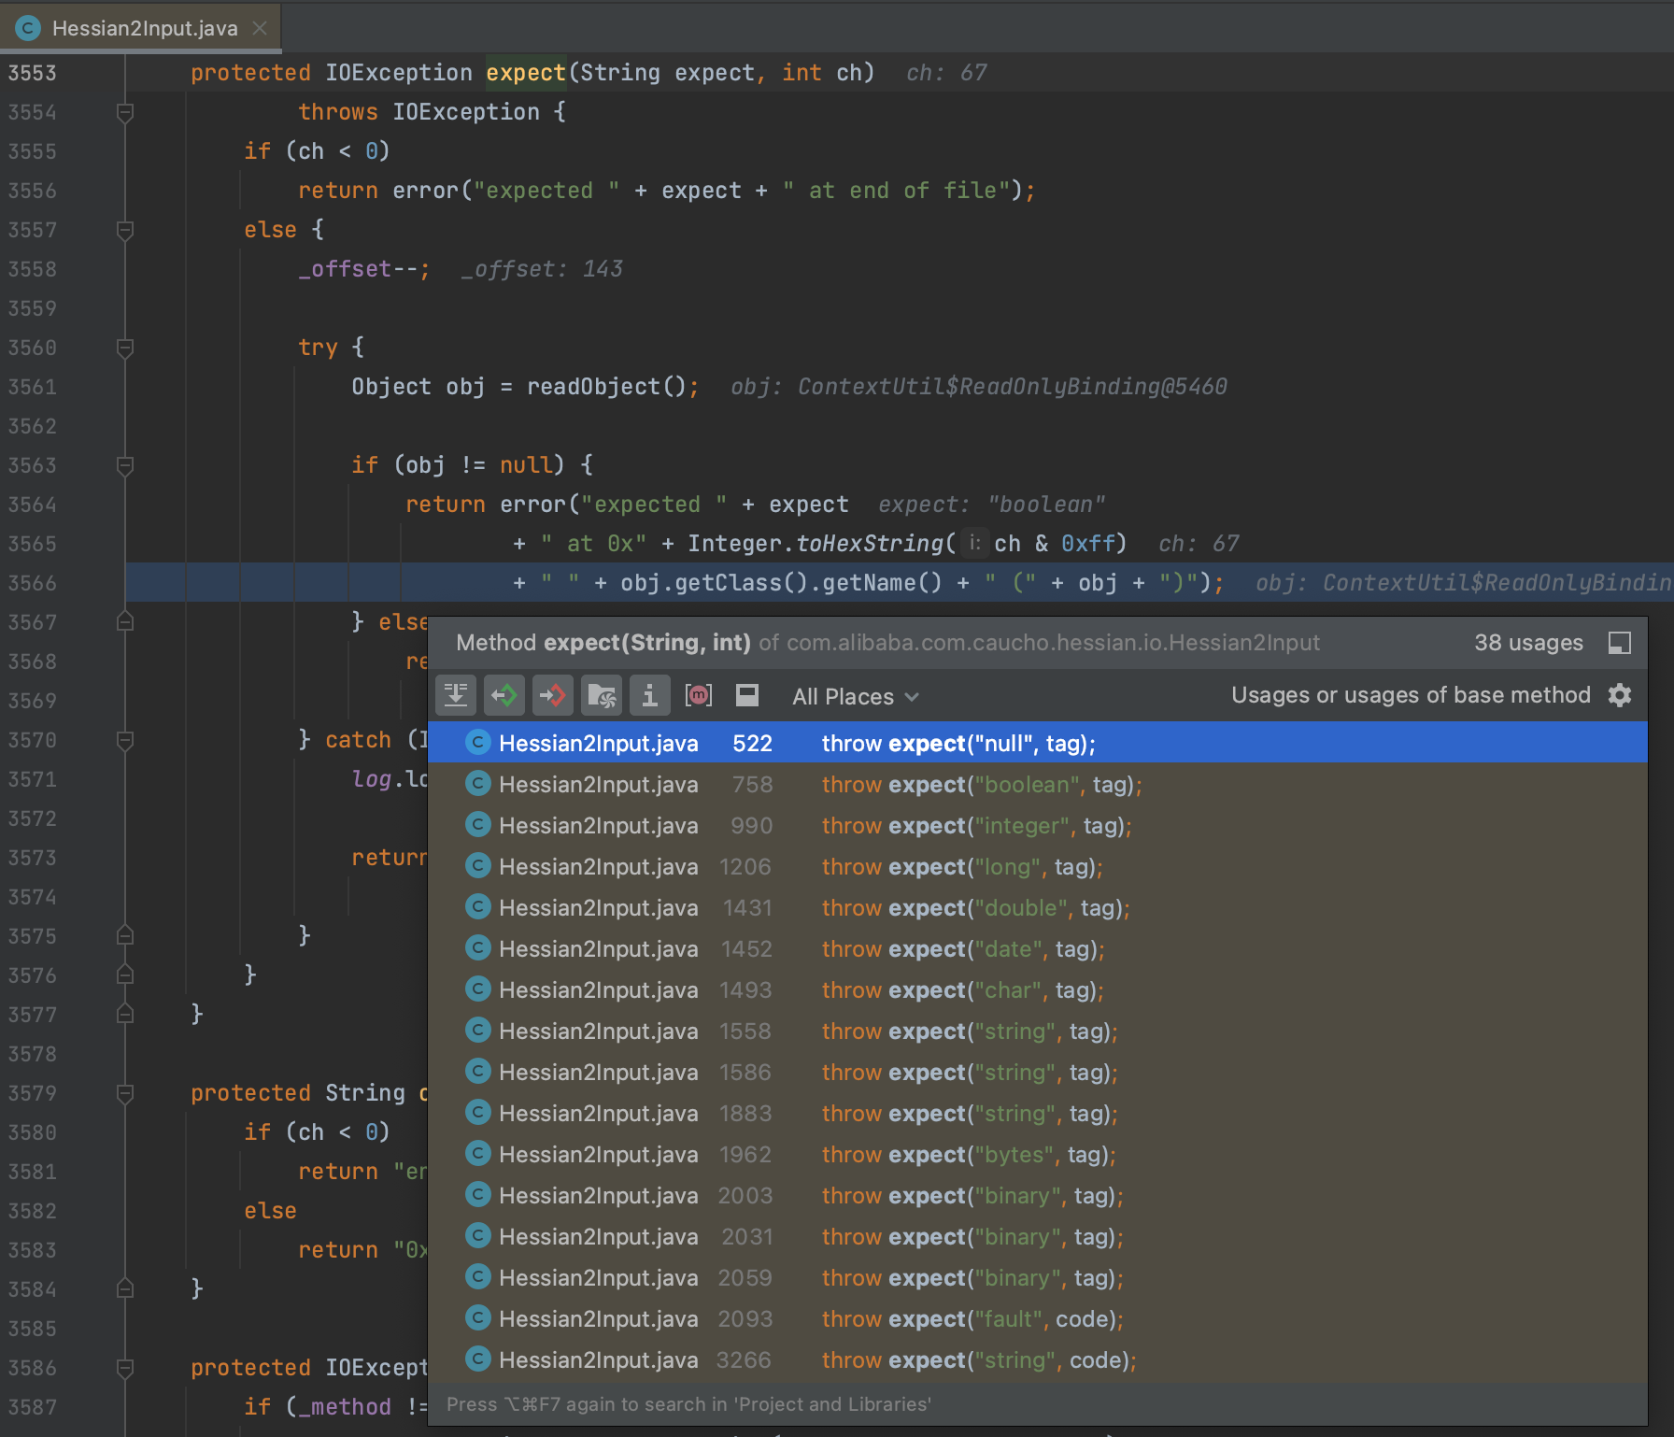Screen dimensions: 1674x1437
Task: Select usage at line 522 expect null
Action: pos(1038,744)
